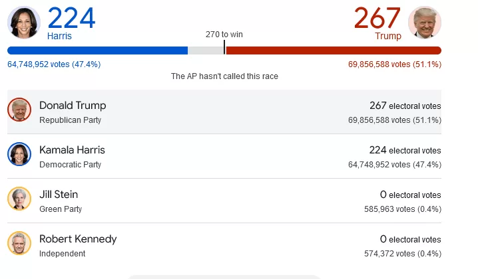Viewport: 478px width, 279px height.
Task: Click the blue Harris segment of the electoral bar
Action: (x=97, y=50)
